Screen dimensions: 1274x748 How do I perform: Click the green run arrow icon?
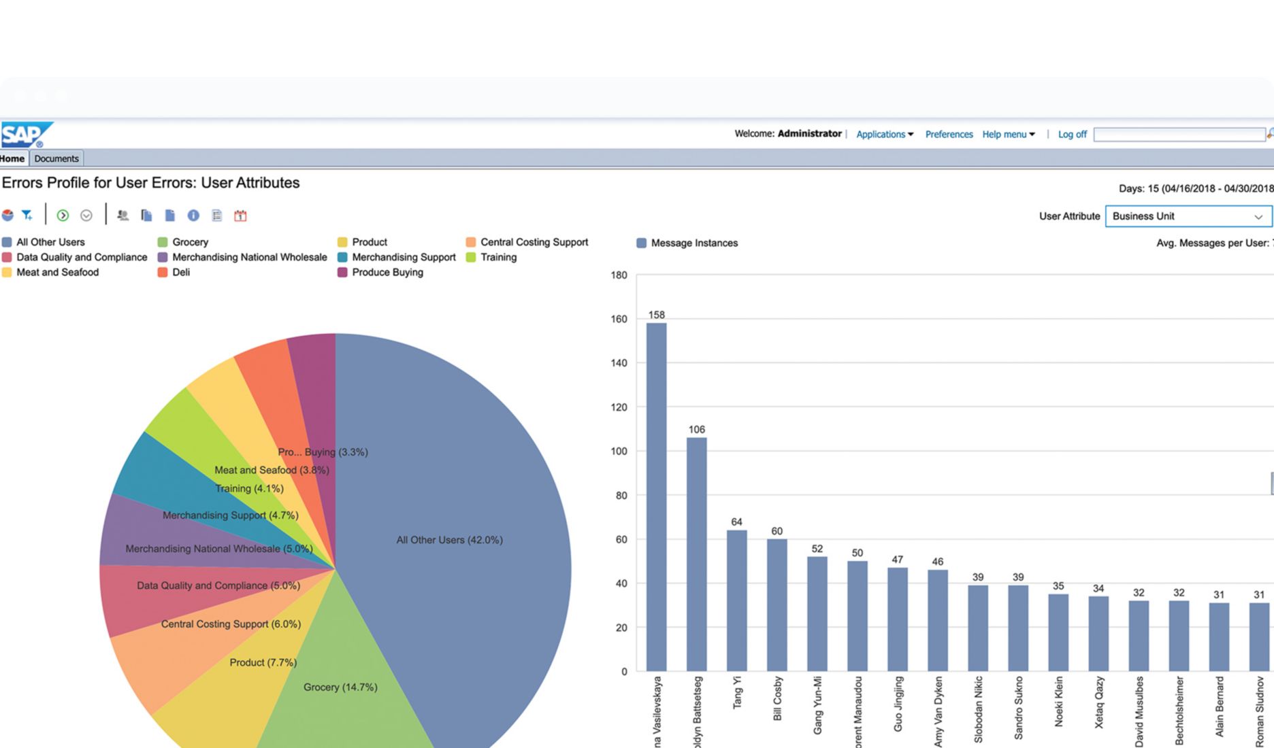point(63,215)
